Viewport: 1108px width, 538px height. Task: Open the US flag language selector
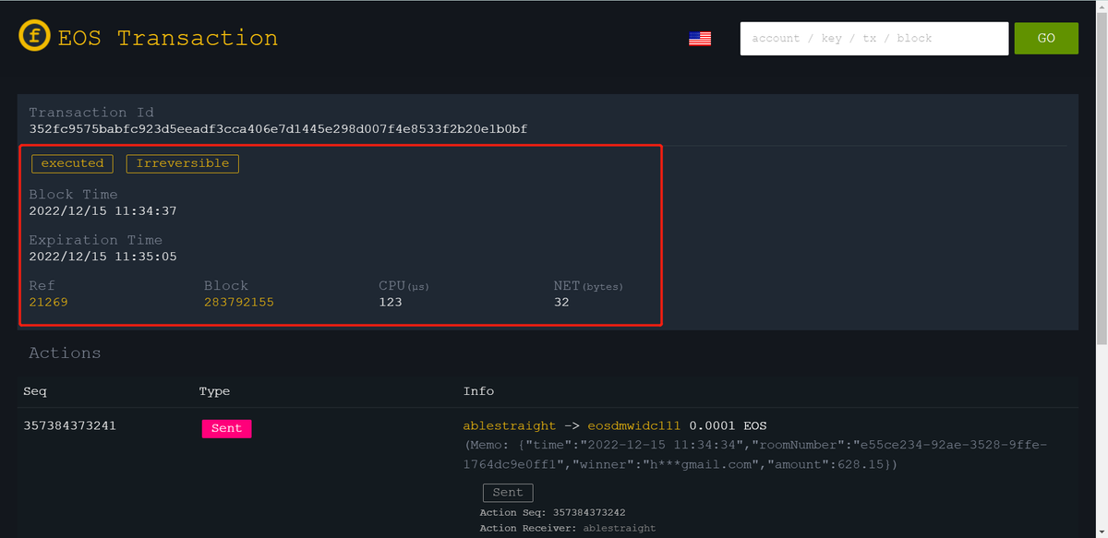click(700, 39)
